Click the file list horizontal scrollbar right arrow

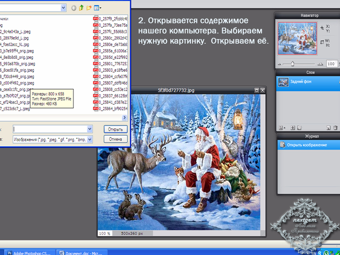[x=124, y=118]
